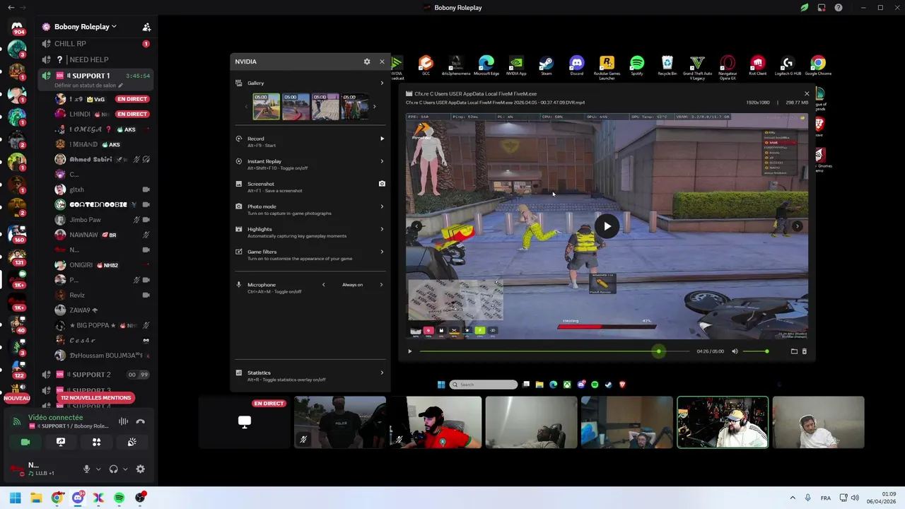This screenshot has height=509, width=905.
Task: Open headphone output options chevron
Action: click(x=125, y=469)
